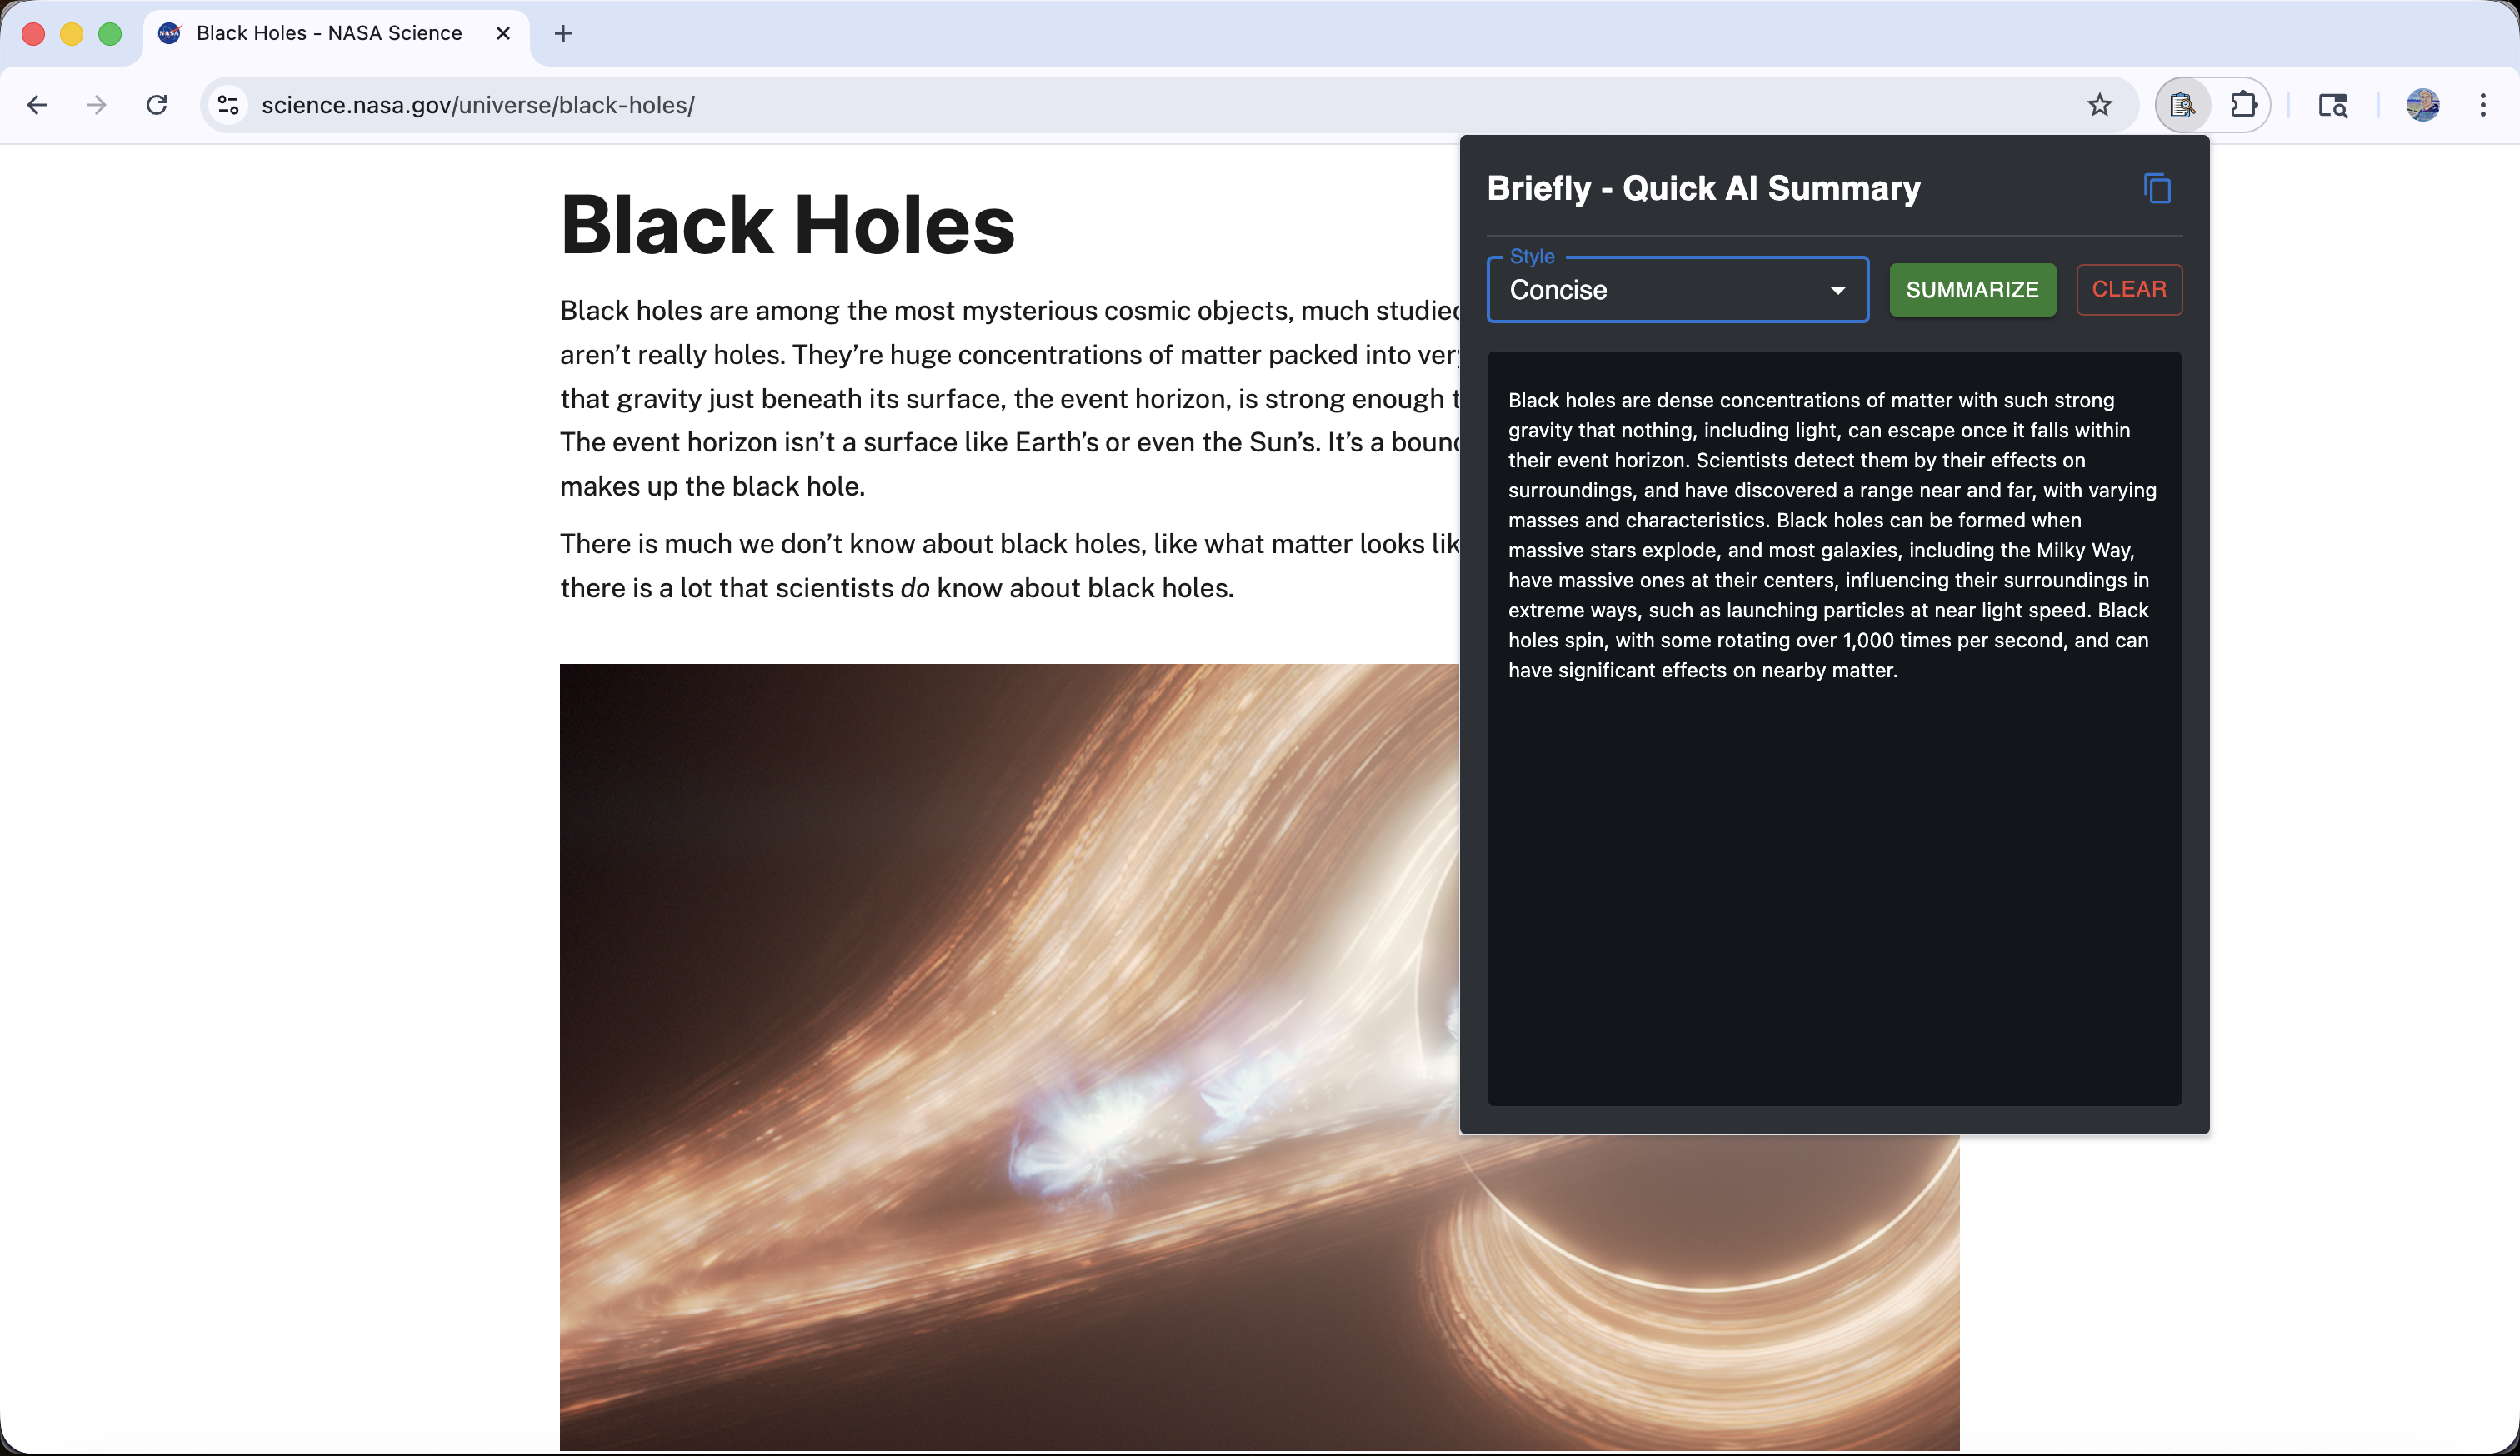
Task: View site information icon in address bar
Action: point(229,105)
